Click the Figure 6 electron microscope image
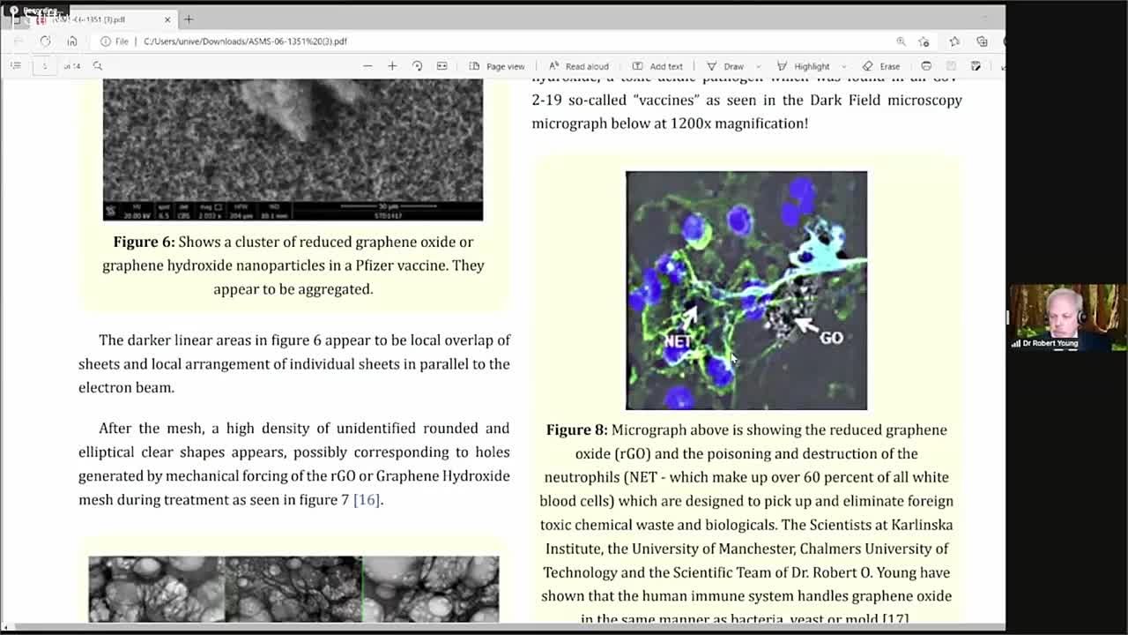The width and height of the screenshot is (1128, 635). point(293,149)
